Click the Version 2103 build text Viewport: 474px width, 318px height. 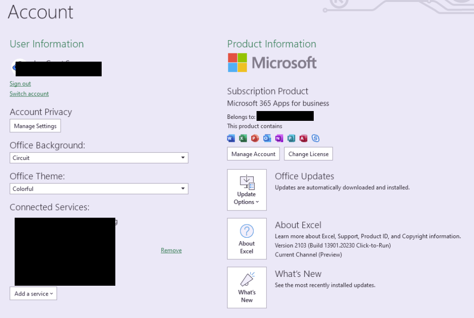point(332,246)
